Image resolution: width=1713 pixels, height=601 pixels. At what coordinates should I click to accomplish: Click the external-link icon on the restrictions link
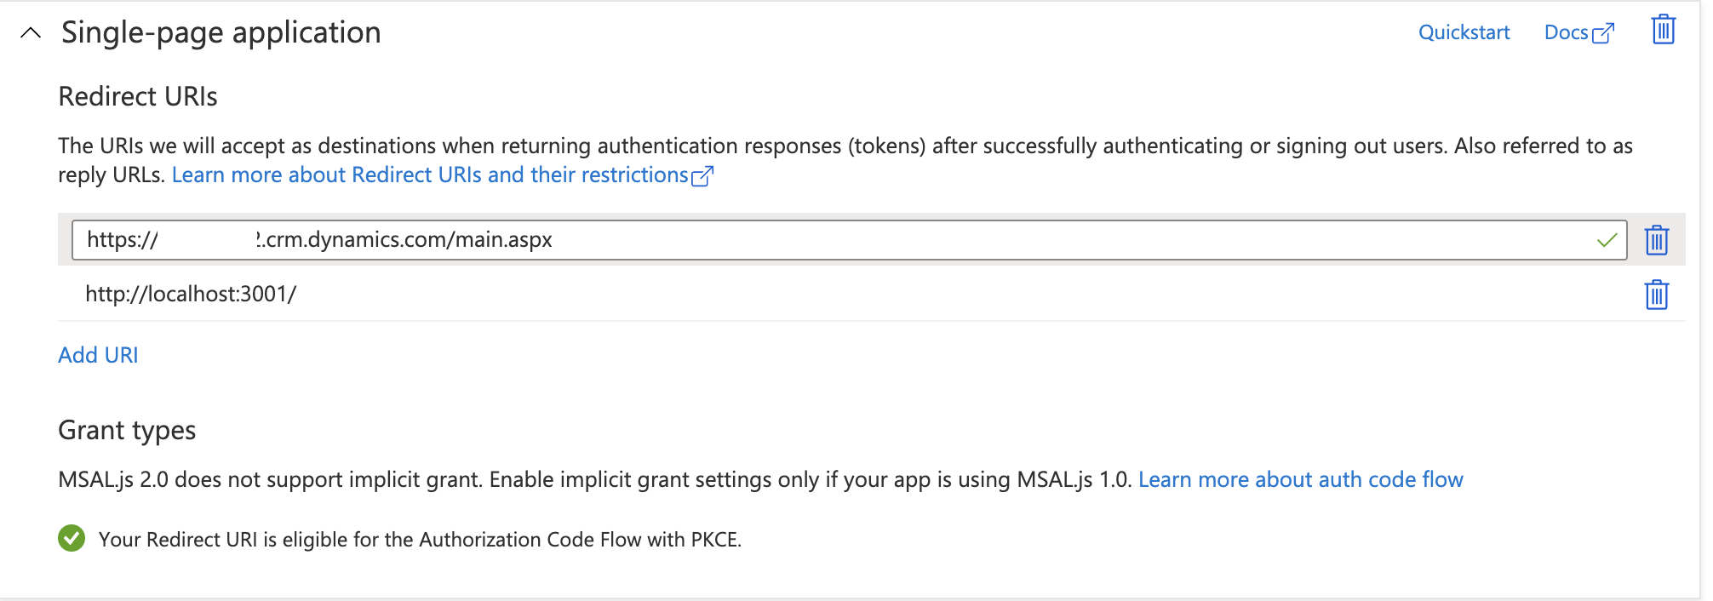(x=704, y=175)
